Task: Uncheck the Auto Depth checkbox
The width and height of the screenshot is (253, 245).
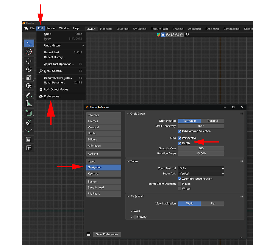Action: point(179,143)
